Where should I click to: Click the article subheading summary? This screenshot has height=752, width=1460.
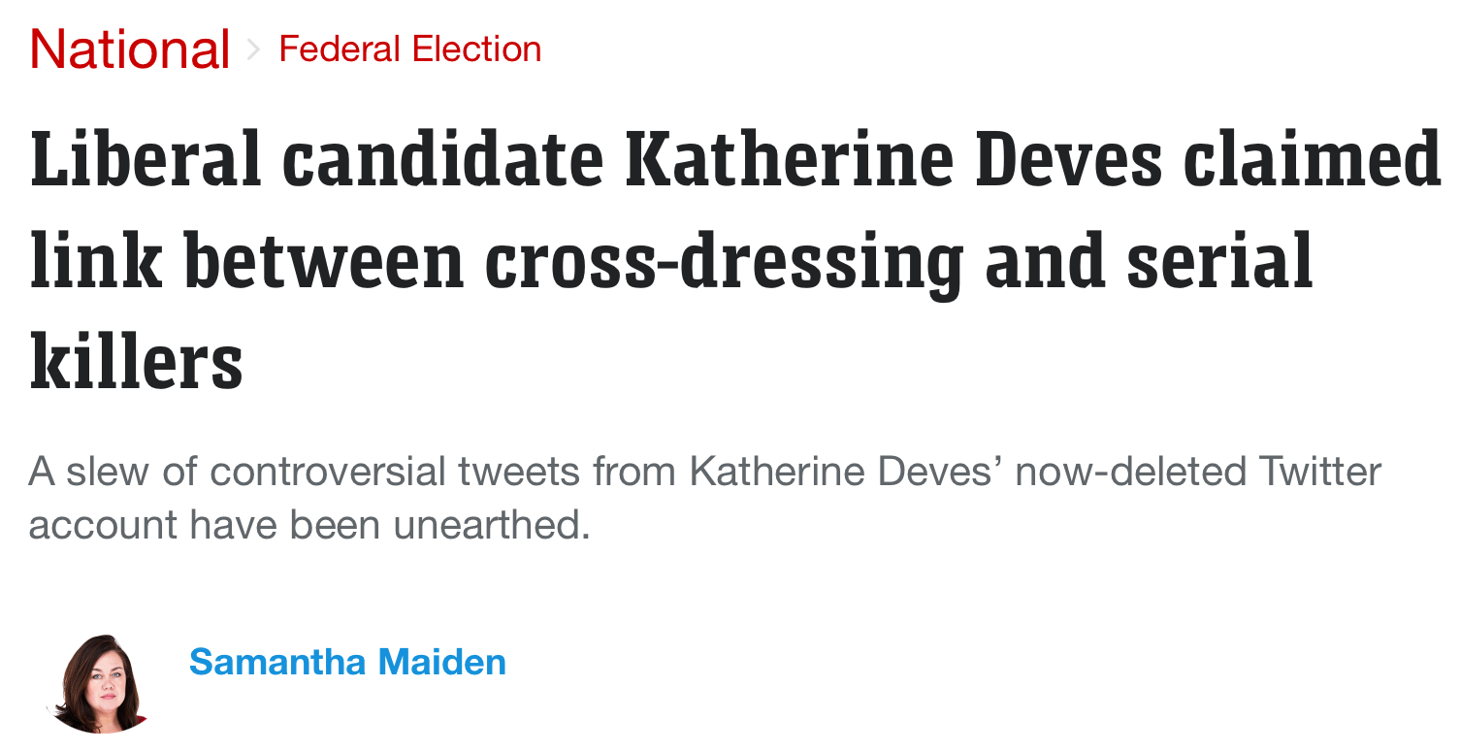(x=704, y=498)
